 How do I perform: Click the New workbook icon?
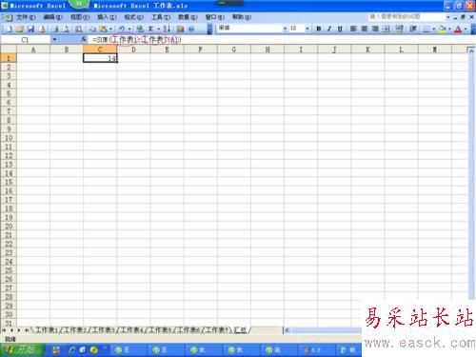point(9,29)
